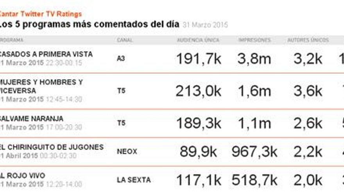Sort by Audiencia Única column header
The height and width of the screenshot is (194, 344).
(198, 40)
